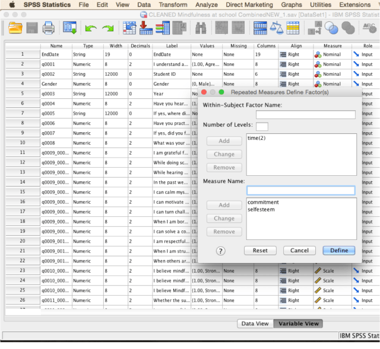Click Scale measure cell in row 23
This screenshot has width=380, height=349.
click(x=332, y=271)
